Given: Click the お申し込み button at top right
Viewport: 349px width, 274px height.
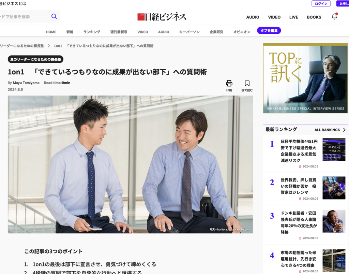Looking at the screenshot, I should (343, 3).
